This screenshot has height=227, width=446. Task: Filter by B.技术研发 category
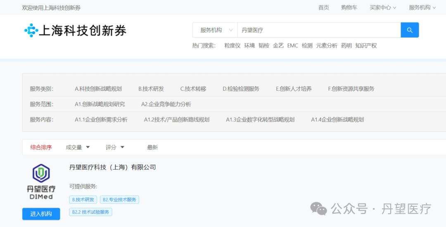coord(151,89)
